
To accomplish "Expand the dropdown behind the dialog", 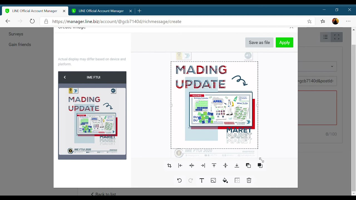I will tap(317, 66).
